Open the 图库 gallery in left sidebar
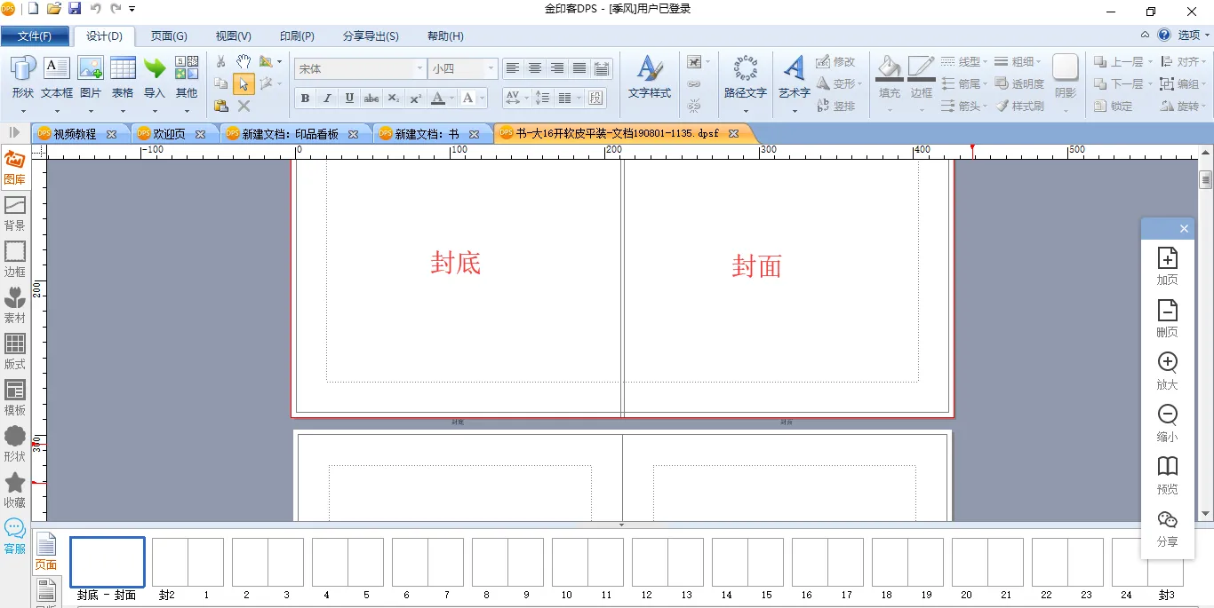This screenshot has height=608, width=1214. (x=15, y=167)
